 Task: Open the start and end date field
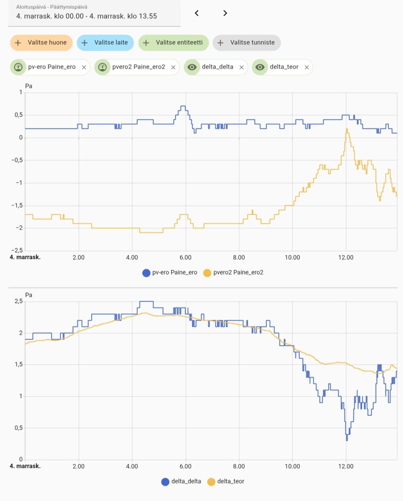pos(94,13)
